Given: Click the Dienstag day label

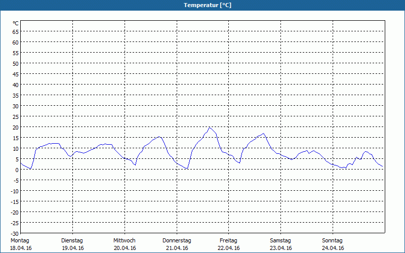Looking at the screenshot, I should pyautogui.click(x=72, y=241).
